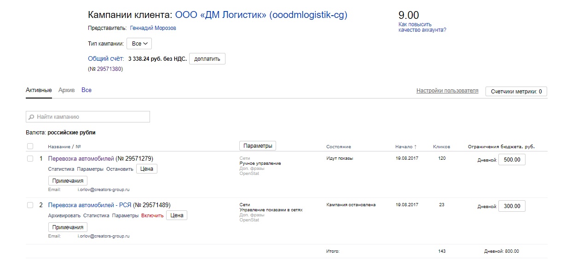Click 'Управление показами в сетях' text

pyautogui.click(x=271, y=210)
